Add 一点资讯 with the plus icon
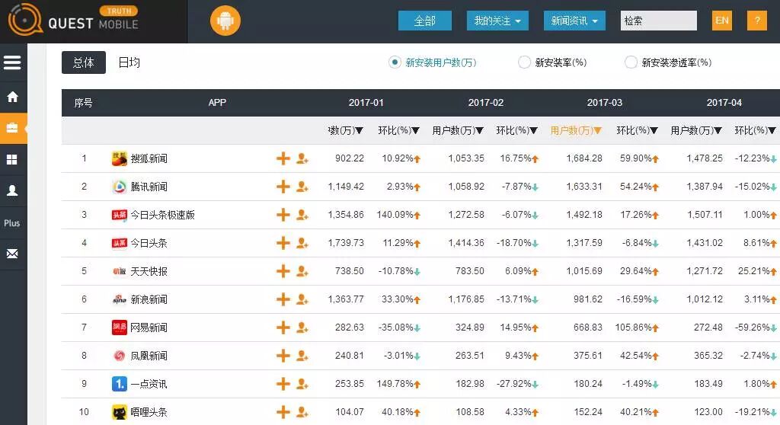 point(283,384)
